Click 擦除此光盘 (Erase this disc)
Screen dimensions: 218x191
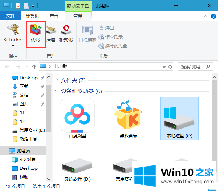(x=113, y=46)
